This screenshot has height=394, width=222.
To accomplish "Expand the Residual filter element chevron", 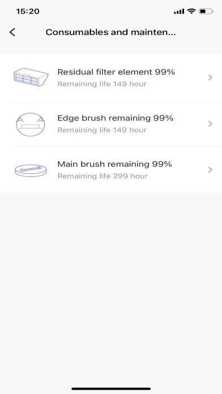I will coord(211,78).
